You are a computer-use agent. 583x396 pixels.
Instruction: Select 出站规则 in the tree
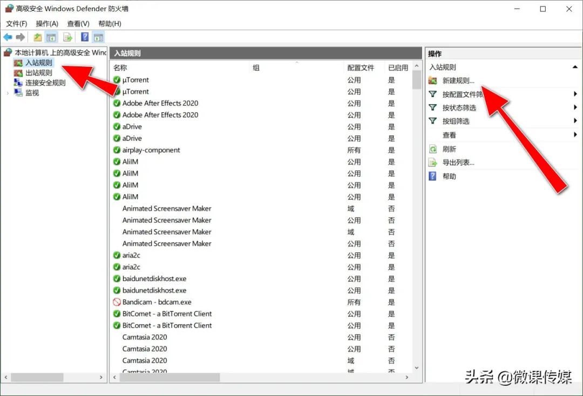39,73
